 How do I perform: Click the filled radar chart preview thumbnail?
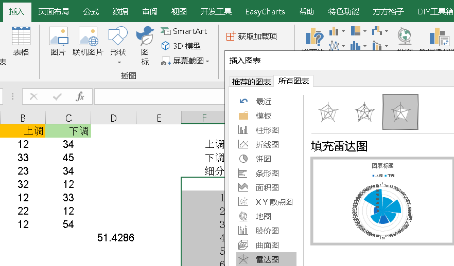click(x=382, y=201)
